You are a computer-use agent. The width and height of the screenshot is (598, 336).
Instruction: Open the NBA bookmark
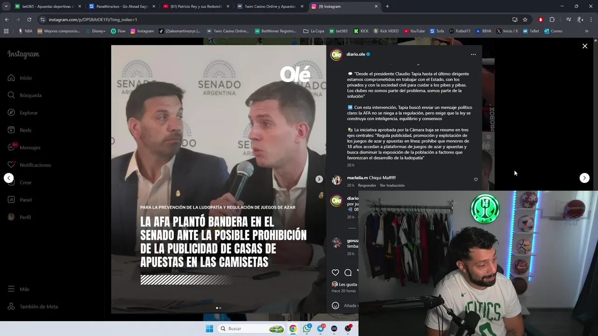(25, 31)
